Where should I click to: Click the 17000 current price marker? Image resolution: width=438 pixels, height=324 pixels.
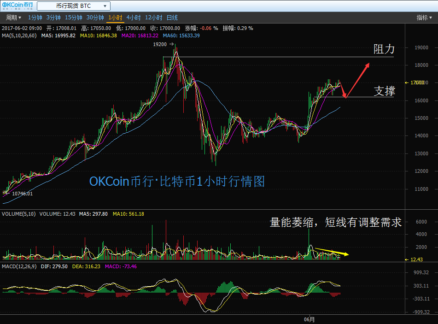pos(418,82)
